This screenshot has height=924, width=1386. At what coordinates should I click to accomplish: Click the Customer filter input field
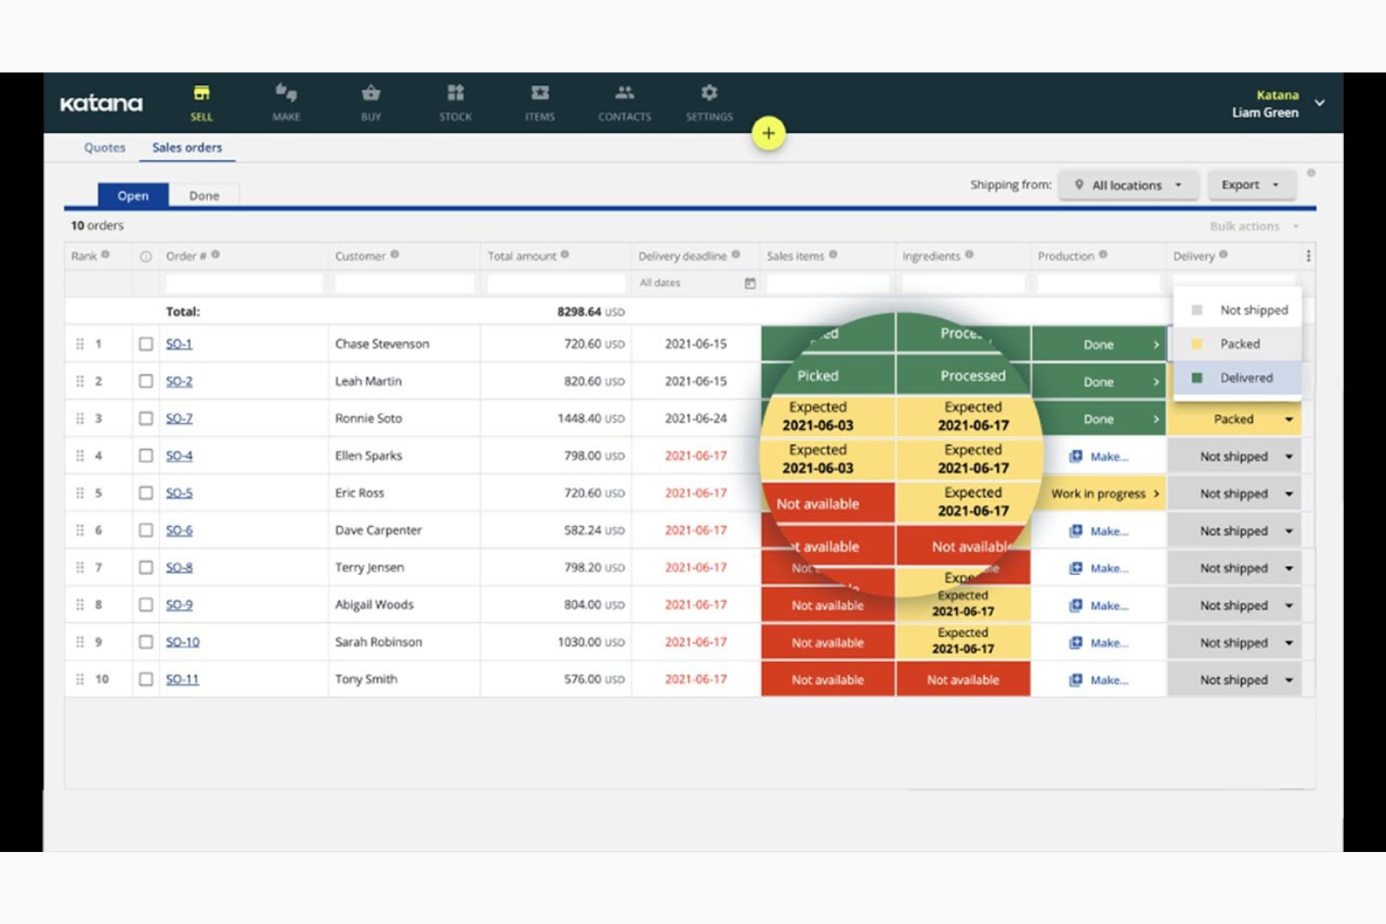[x=404, y=282]
